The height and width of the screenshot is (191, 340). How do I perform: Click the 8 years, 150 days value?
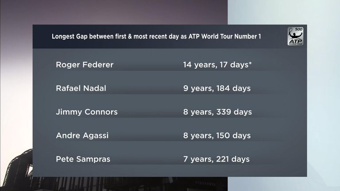pyautogui.click(x=217, y=136)
